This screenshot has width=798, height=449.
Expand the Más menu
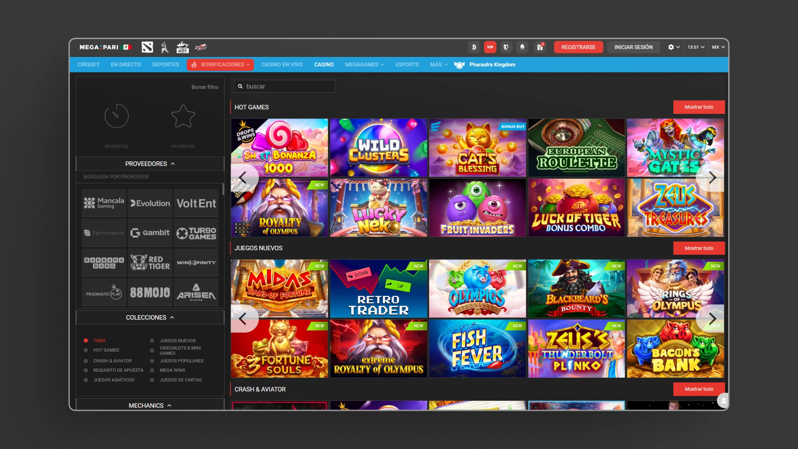coord(438,64)
